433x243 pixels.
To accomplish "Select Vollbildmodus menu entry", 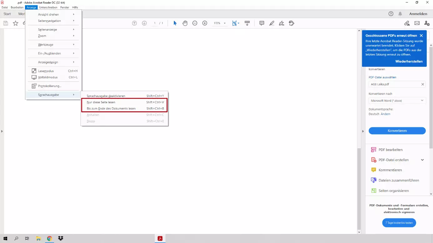I will [x=53, y=77].
